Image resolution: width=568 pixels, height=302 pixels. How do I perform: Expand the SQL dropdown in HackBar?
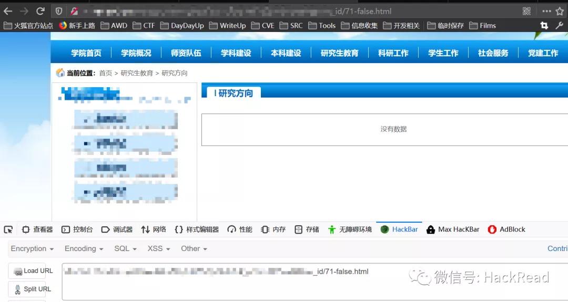point(125,249)
